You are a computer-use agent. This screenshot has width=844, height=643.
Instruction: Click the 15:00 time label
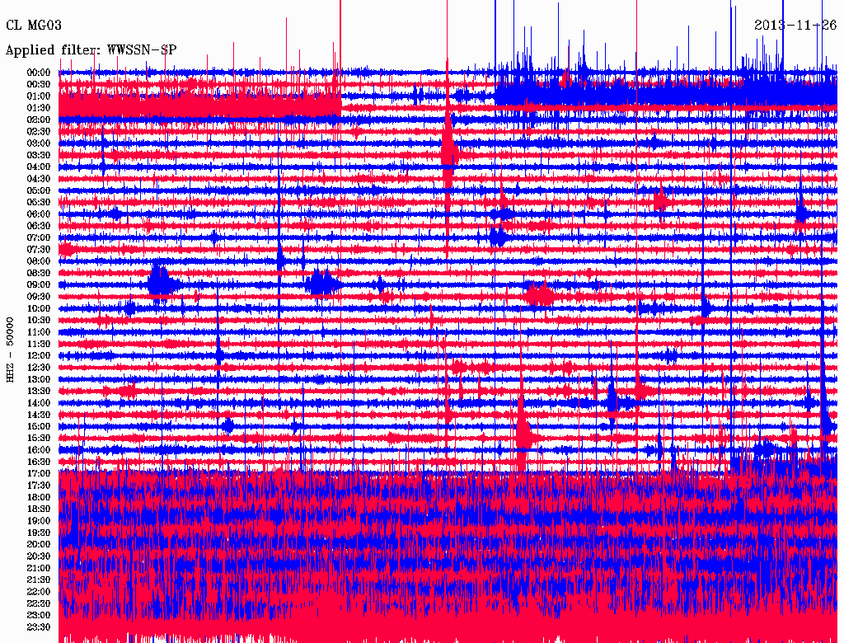point(39,426)
